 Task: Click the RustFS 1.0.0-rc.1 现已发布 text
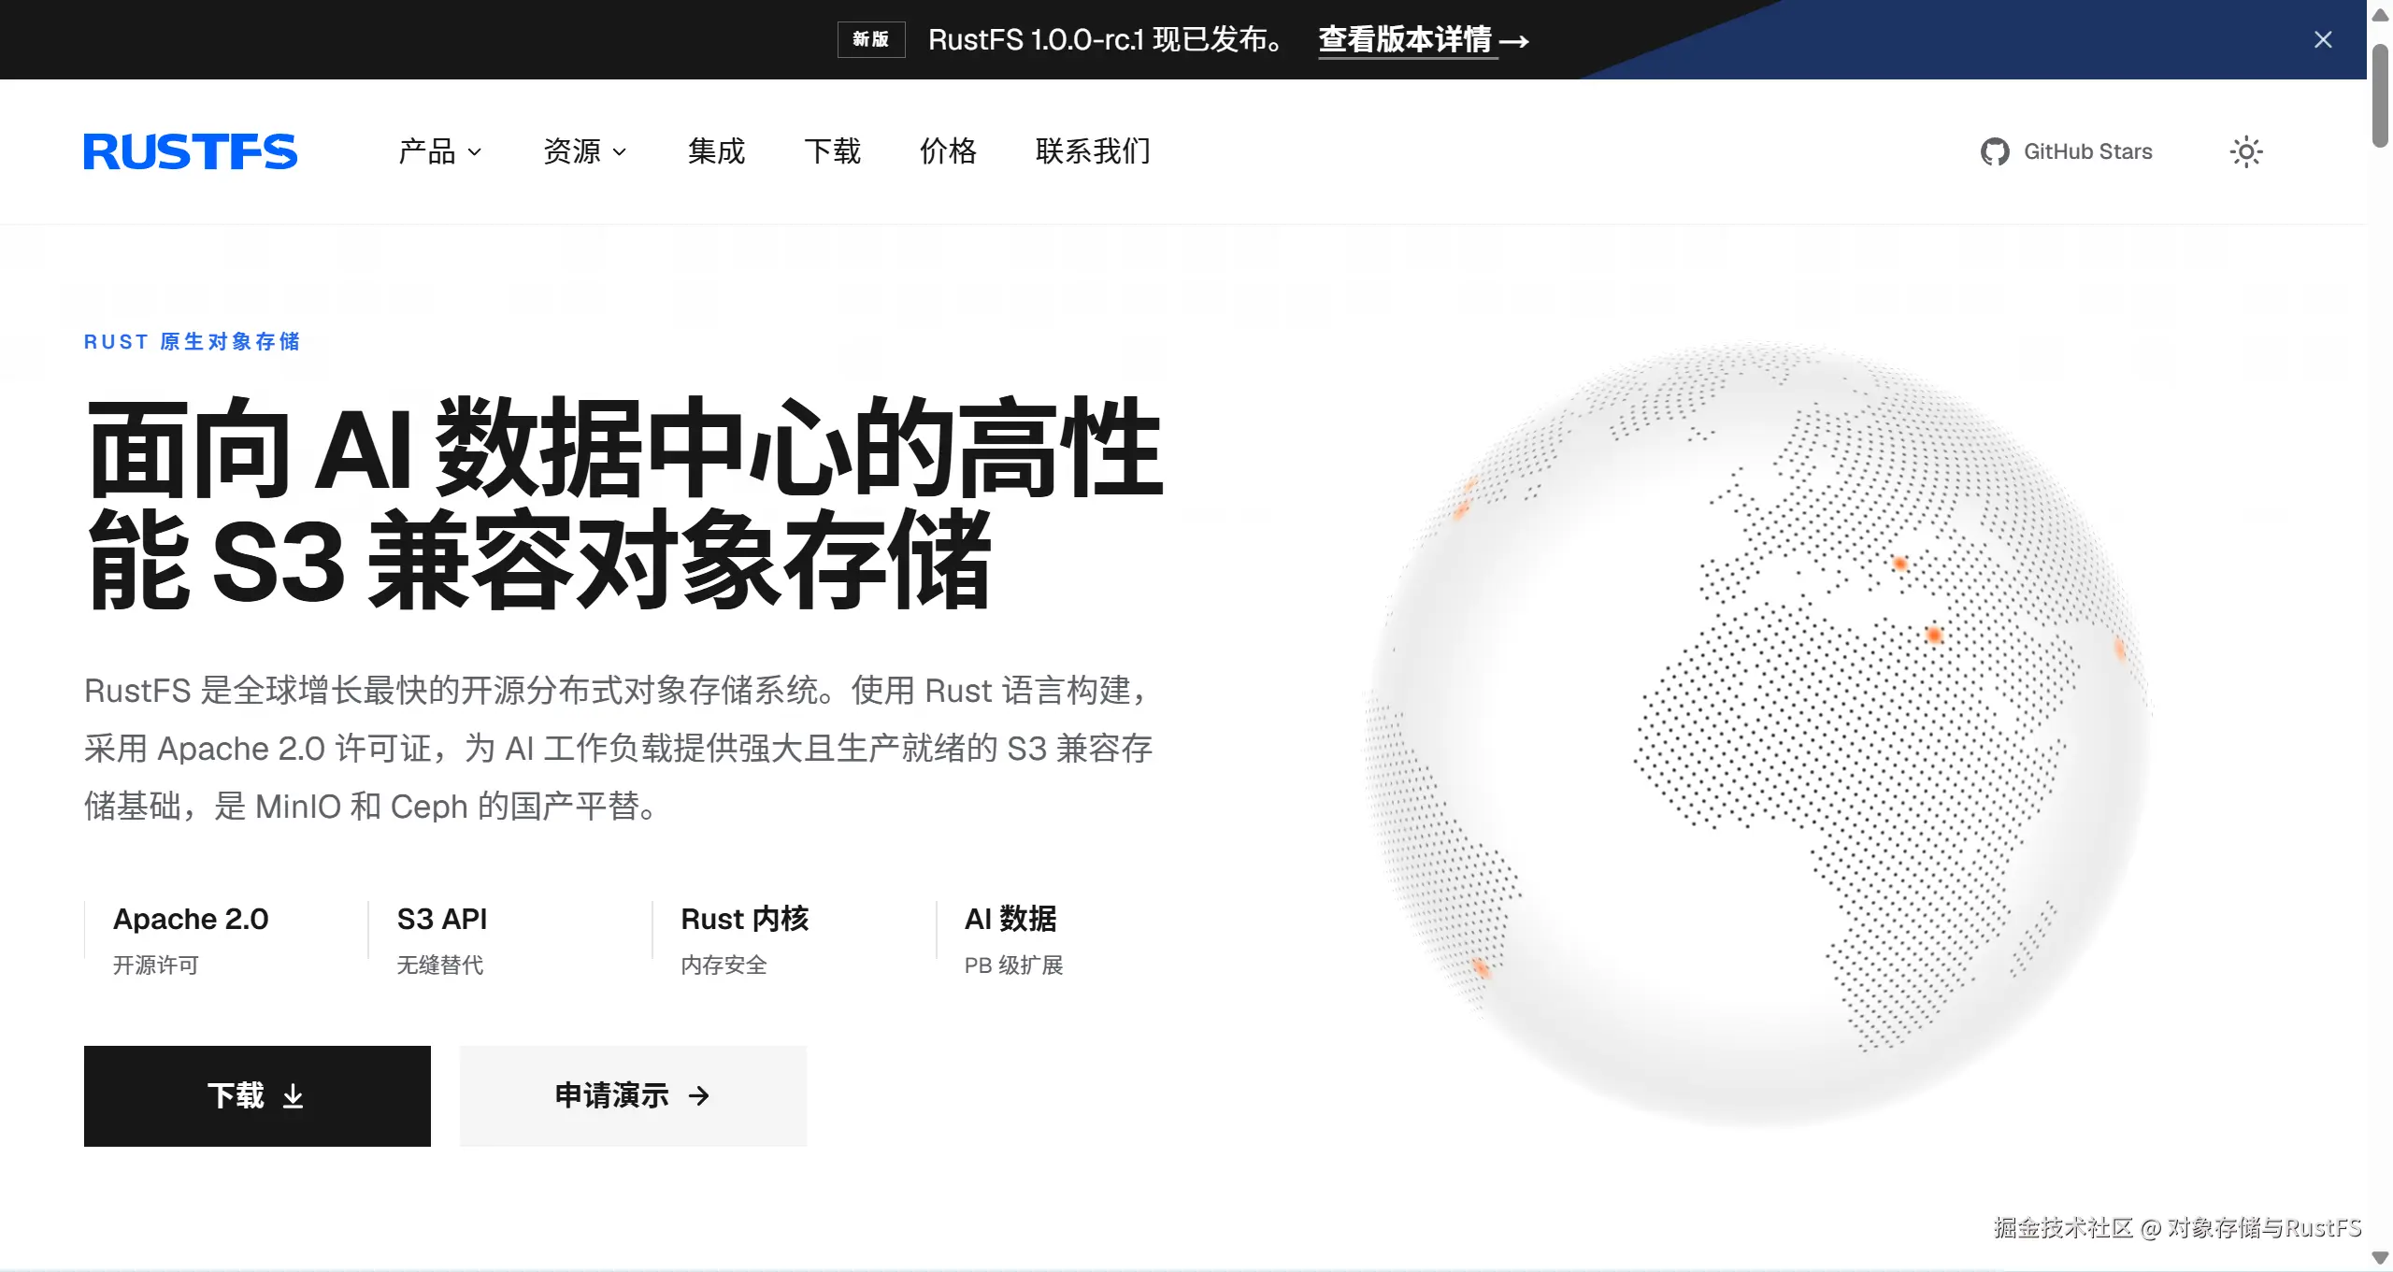(1107, 40)
